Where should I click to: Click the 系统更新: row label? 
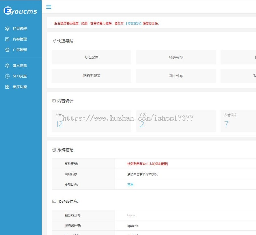(71, 164)
